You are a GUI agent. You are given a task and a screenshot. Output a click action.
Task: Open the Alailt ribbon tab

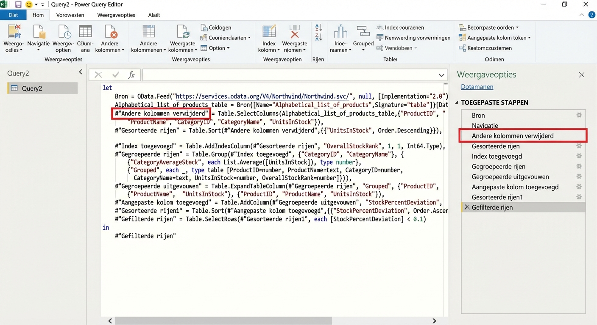(x=153, y=15)
